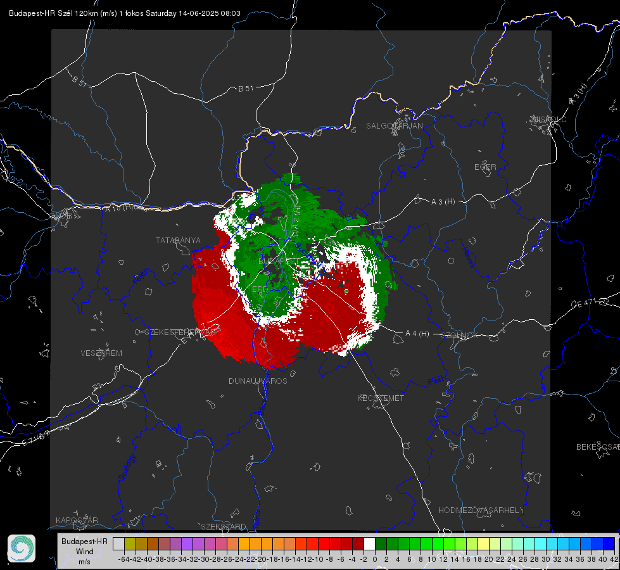The width and height of the screenshot is (620, 570).
Task: Click the KAPOSVAR city label
Action: pyautogui.click(x=77, y=520)
